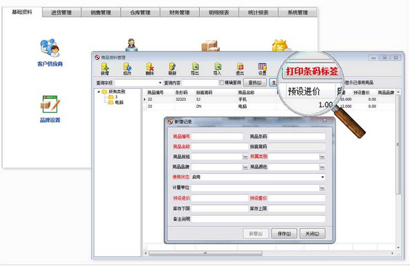Screen dimensions: 410x266
Task: Click the 导入 (import) toolbar icon
Action: tap(218, 69)
